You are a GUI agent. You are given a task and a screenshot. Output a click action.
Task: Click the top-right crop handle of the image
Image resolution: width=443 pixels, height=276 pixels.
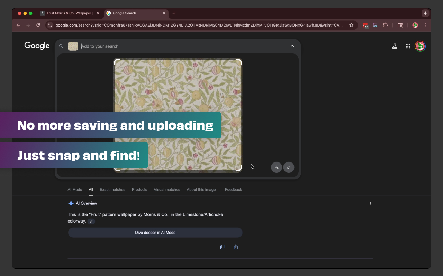coord(239,61)
